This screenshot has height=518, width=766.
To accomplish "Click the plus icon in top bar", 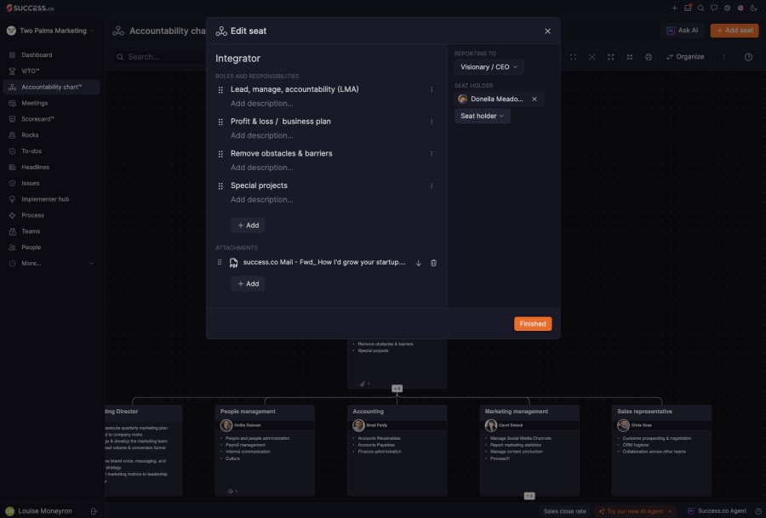I will [x=674, y=8].
